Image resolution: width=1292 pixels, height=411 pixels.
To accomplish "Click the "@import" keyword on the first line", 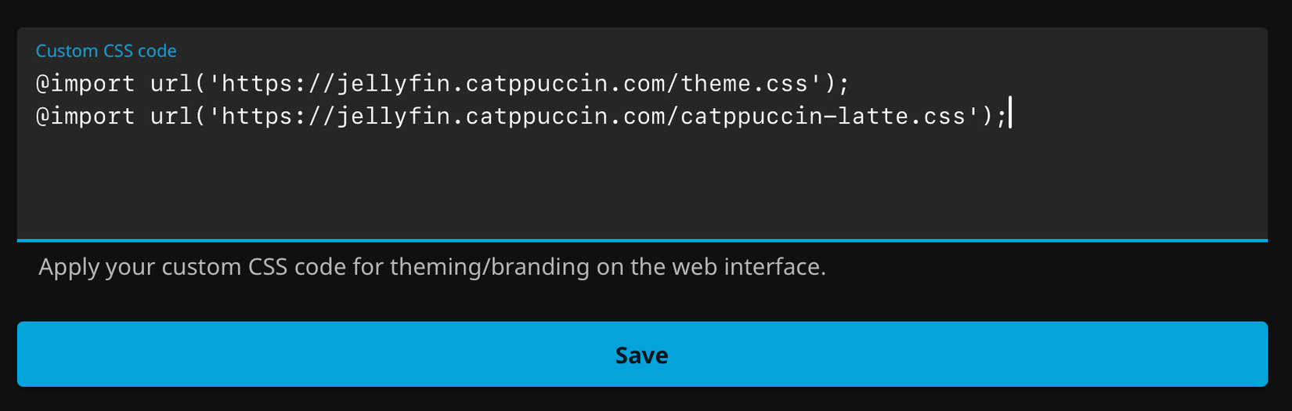I will 85,83.
